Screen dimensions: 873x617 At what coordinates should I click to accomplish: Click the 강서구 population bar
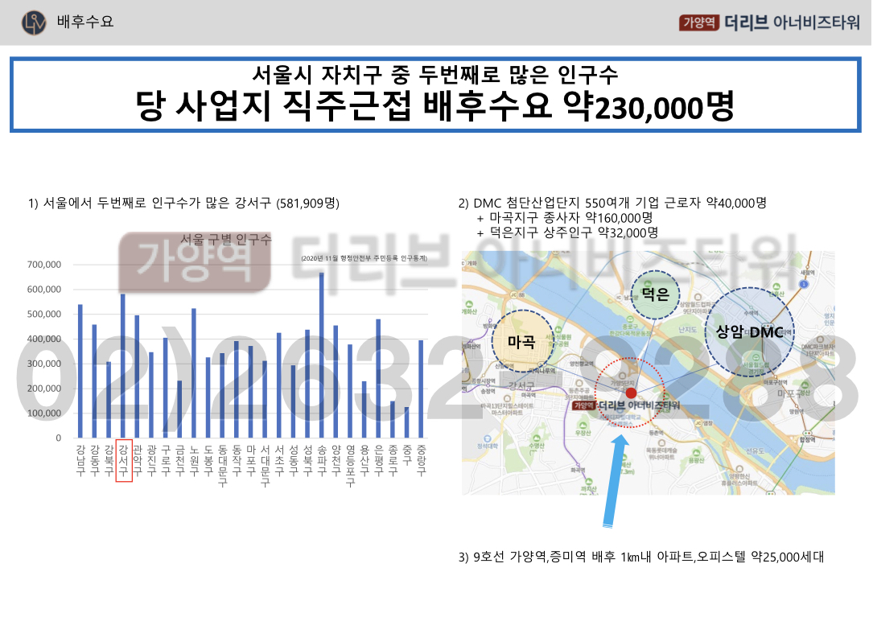[123, 366]
